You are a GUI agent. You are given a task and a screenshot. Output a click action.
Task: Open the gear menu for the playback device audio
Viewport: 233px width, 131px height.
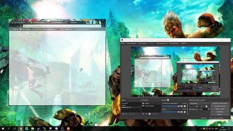[x=185, y=106]
